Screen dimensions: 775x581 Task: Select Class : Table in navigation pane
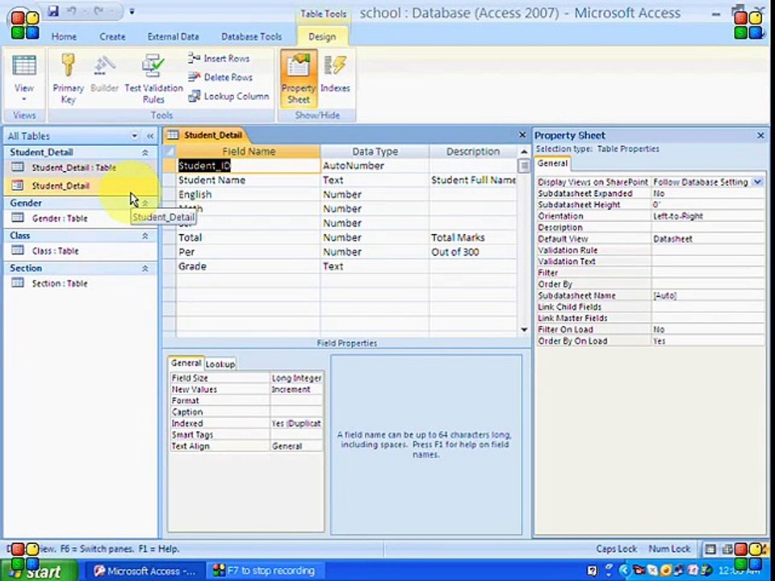coord(80,251)
